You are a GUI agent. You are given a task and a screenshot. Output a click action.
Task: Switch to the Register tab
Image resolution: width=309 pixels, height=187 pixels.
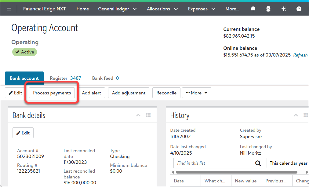click(65, 78)
